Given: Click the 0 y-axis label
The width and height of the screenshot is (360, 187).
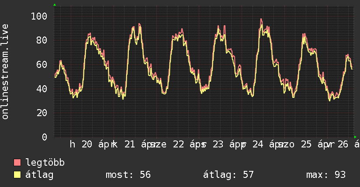Looking at the screenshot, I should 45,137.
